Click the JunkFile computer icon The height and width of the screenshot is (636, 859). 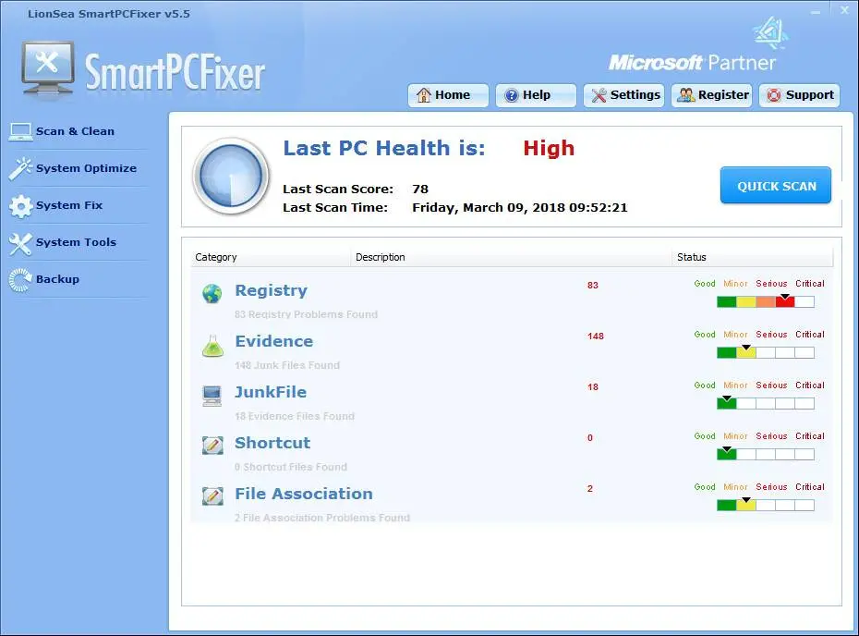tap(212, 396)
